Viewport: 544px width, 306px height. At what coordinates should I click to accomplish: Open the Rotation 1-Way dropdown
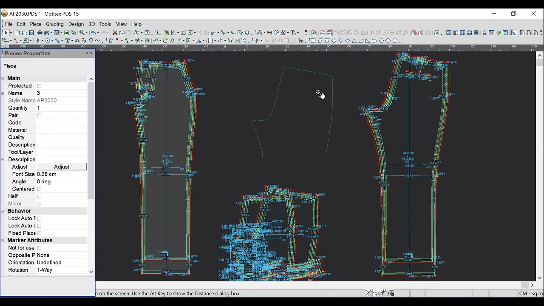pyautogui.click(x=61, y=270)
